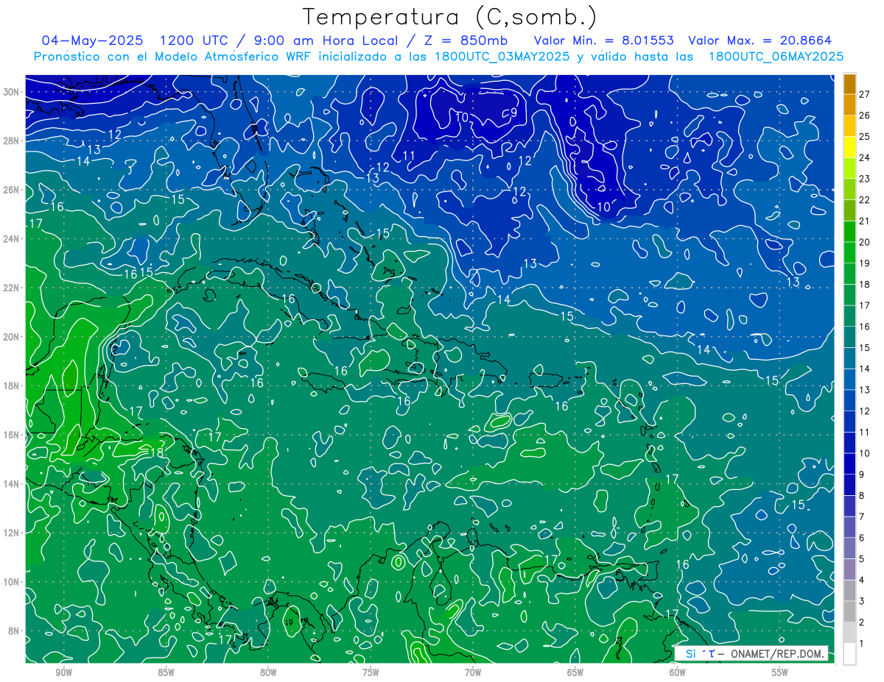Click the 26N latitude axis label
Screen dimensions: 884x682
click(11, 190)
